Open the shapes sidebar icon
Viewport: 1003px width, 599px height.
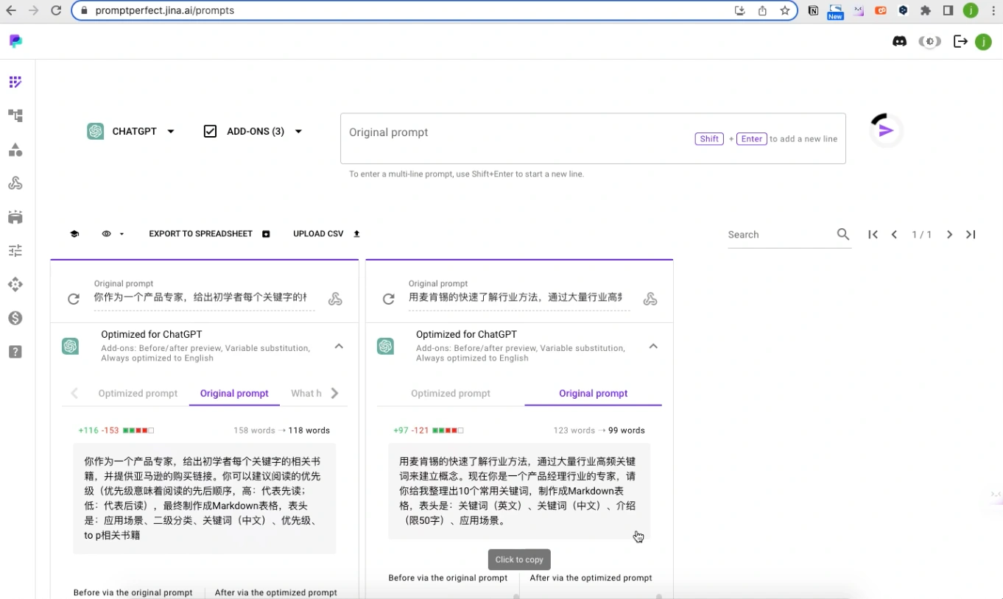point(15,149)
